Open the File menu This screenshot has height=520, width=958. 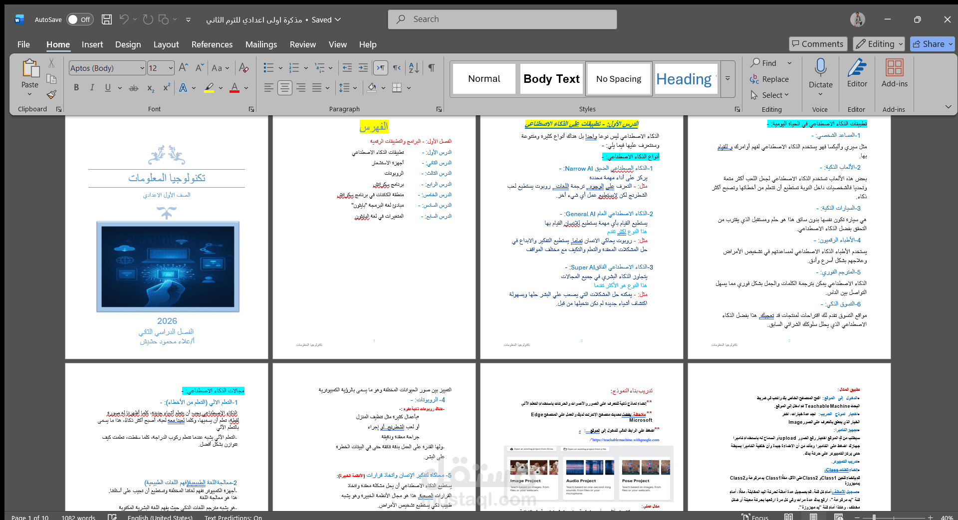[x=23, y=44]
